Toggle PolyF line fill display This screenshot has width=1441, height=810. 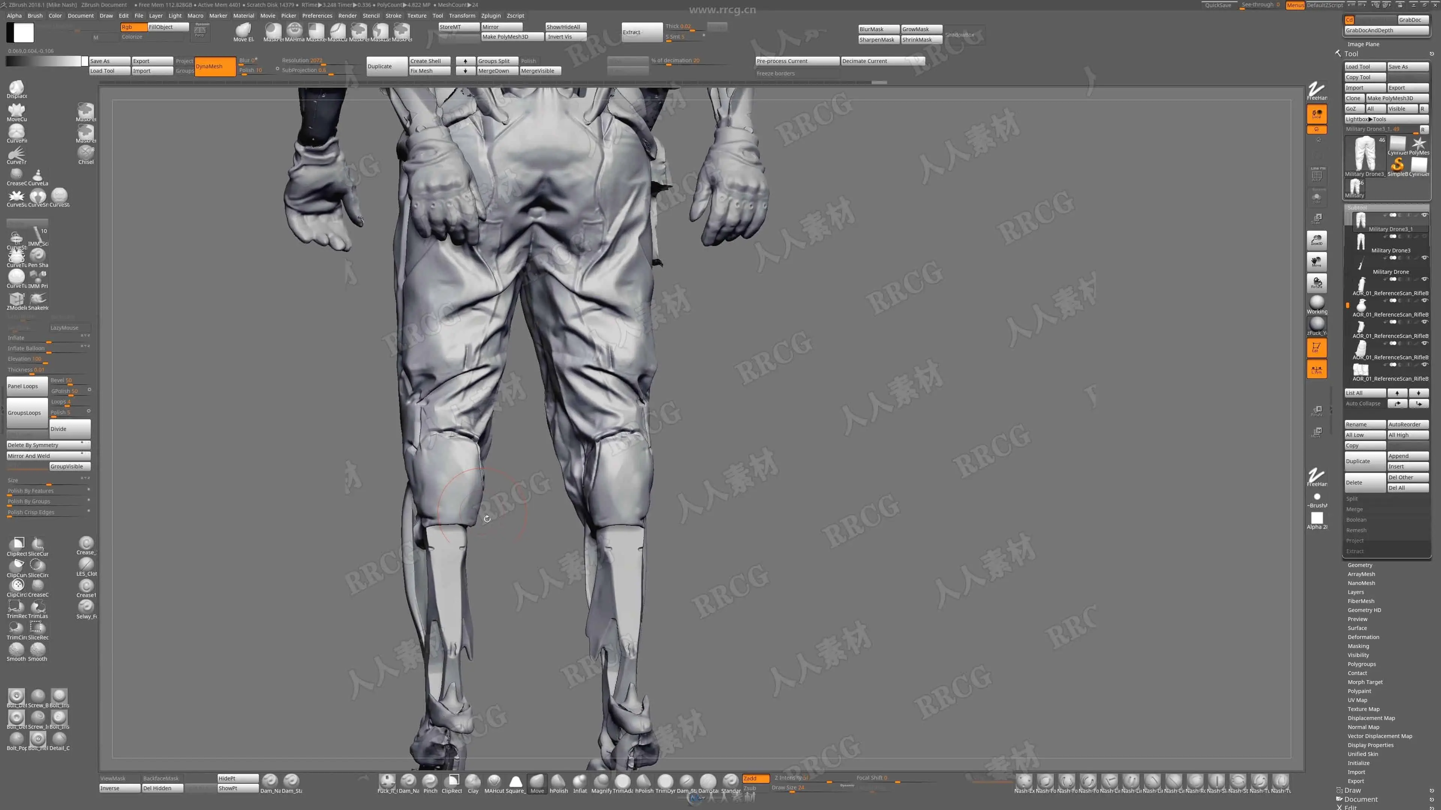point(1316,175)
